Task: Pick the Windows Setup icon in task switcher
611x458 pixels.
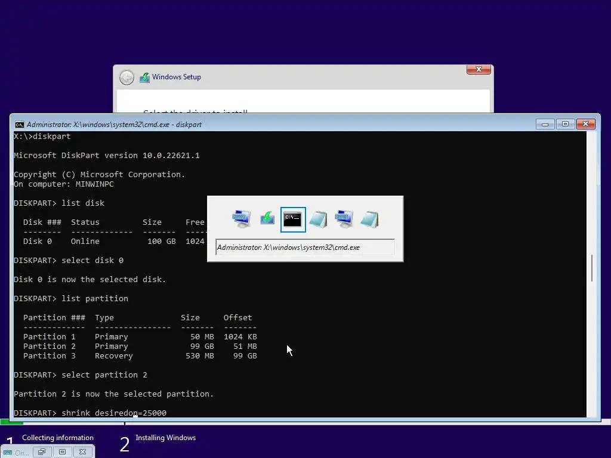Action: [x=267, y=219]
